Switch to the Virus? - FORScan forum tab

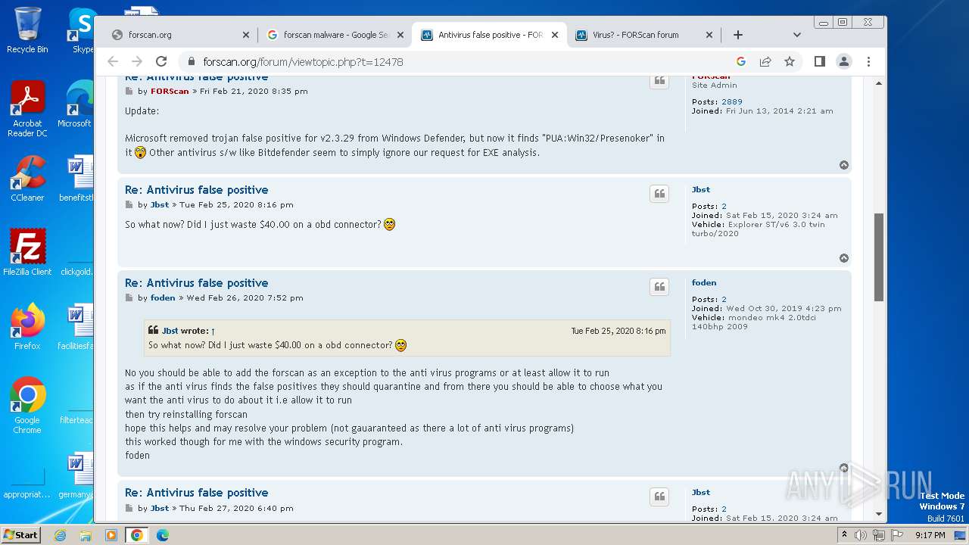click(x=643, y=35)
